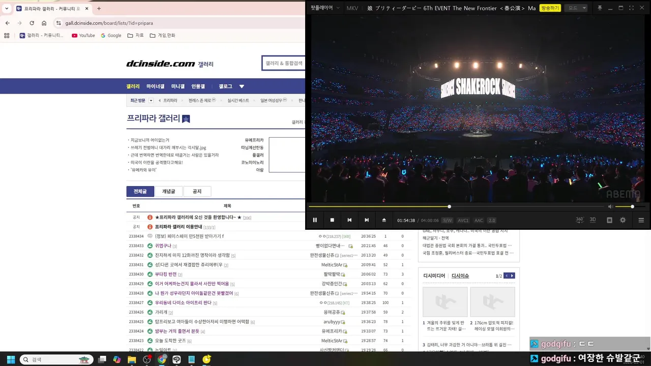Open first 디시미디어 thumbnail 겨울의 추위를

click(445, 302)
